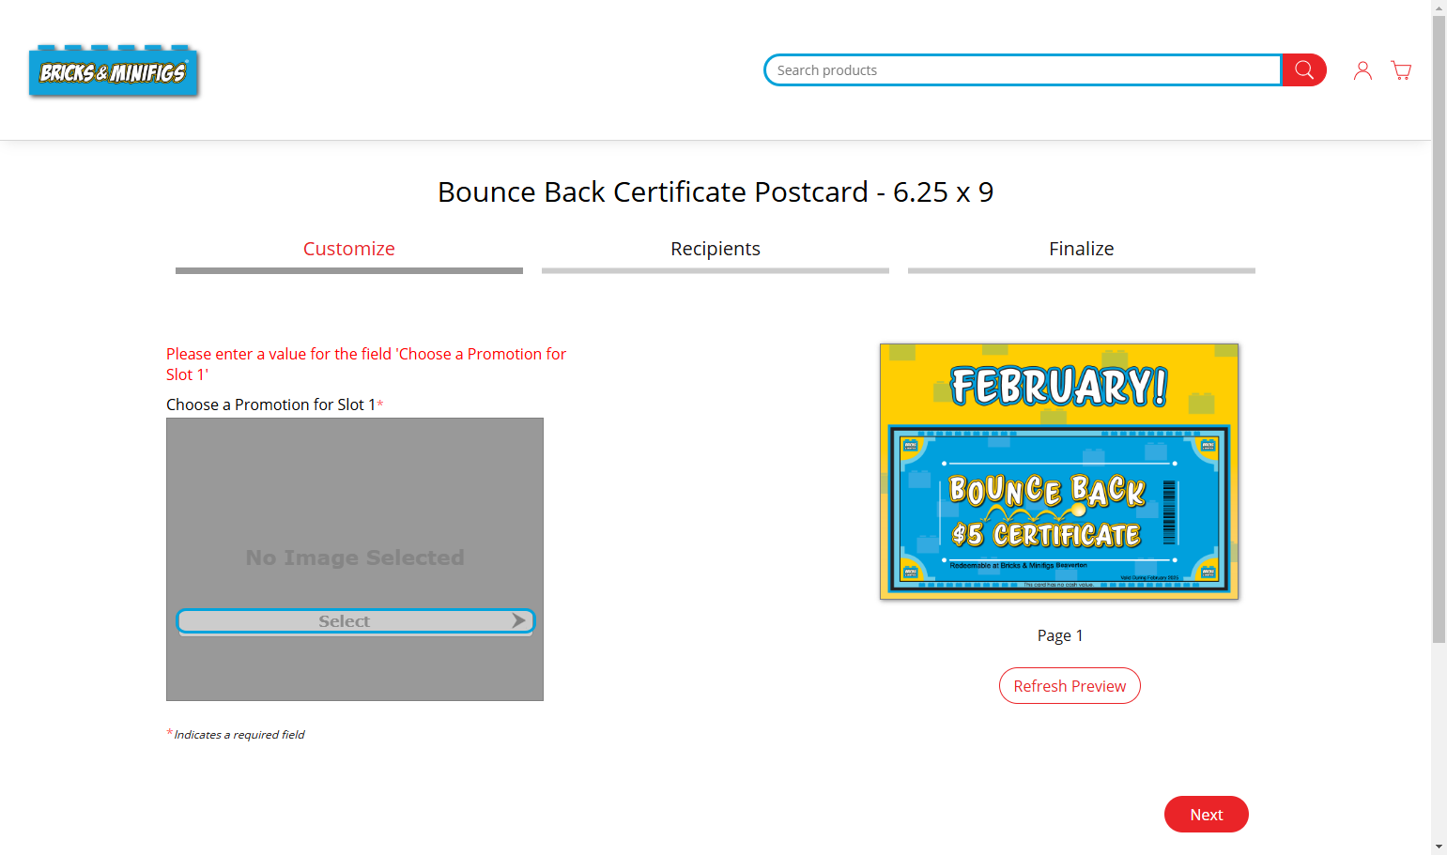
Task: Click the 'Page 1' label
Action: pyautogui.click(x=1060, y=635)
